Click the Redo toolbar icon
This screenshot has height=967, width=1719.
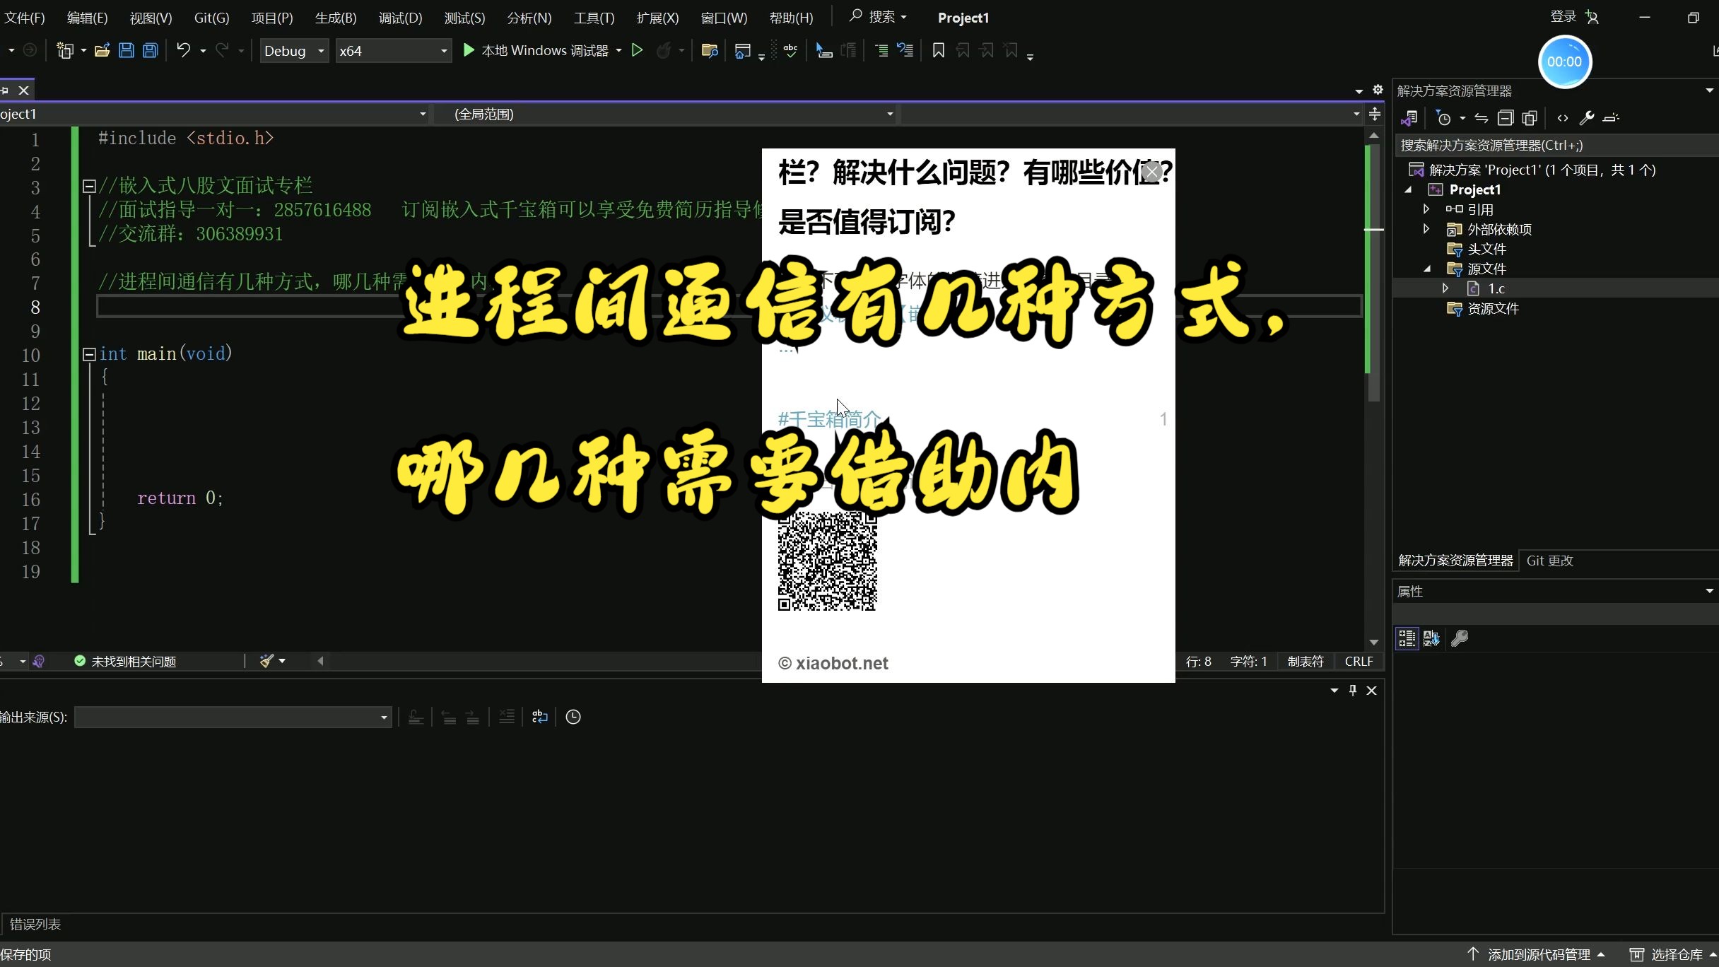point(222,50)
